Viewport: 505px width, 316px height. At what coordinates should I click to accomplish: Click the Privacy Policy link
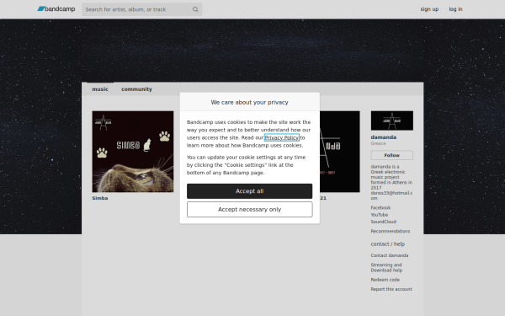click(281, 137)
